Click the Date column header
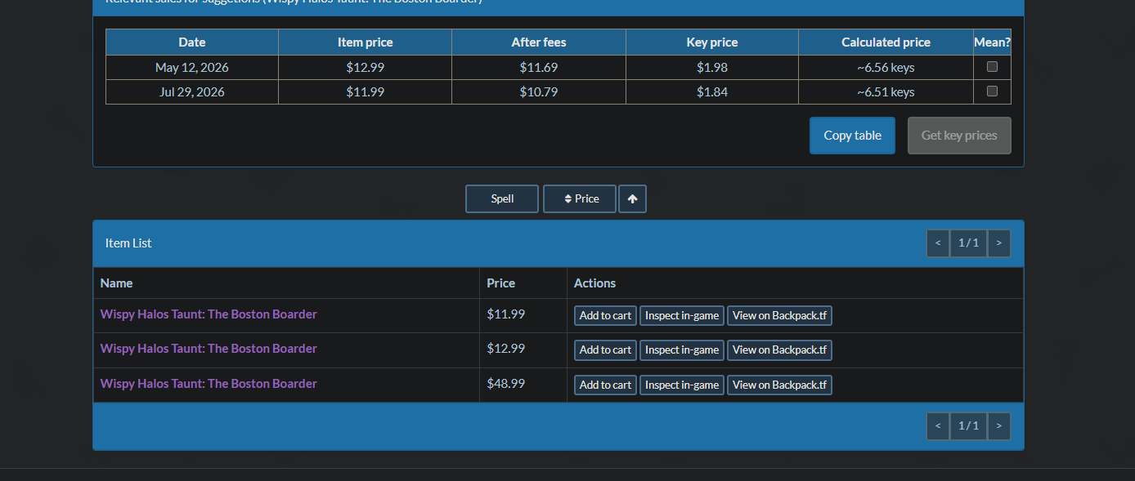The image size is (1135, 481). point(192,42)
